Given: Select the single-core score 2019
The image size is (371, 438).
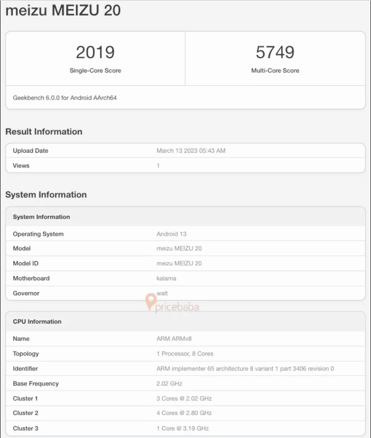Looking at the screenshot, I should pyautogui.click(x=95, y=52).
